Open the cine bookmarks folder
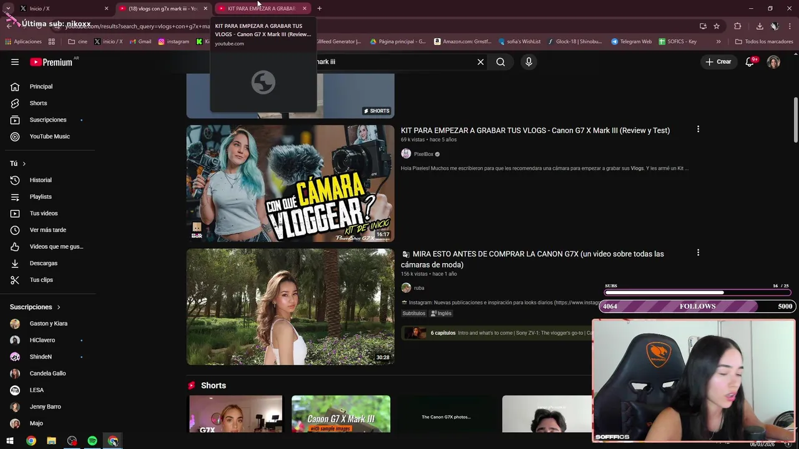This screenshot has width=799, height=449. click(77, 42)
